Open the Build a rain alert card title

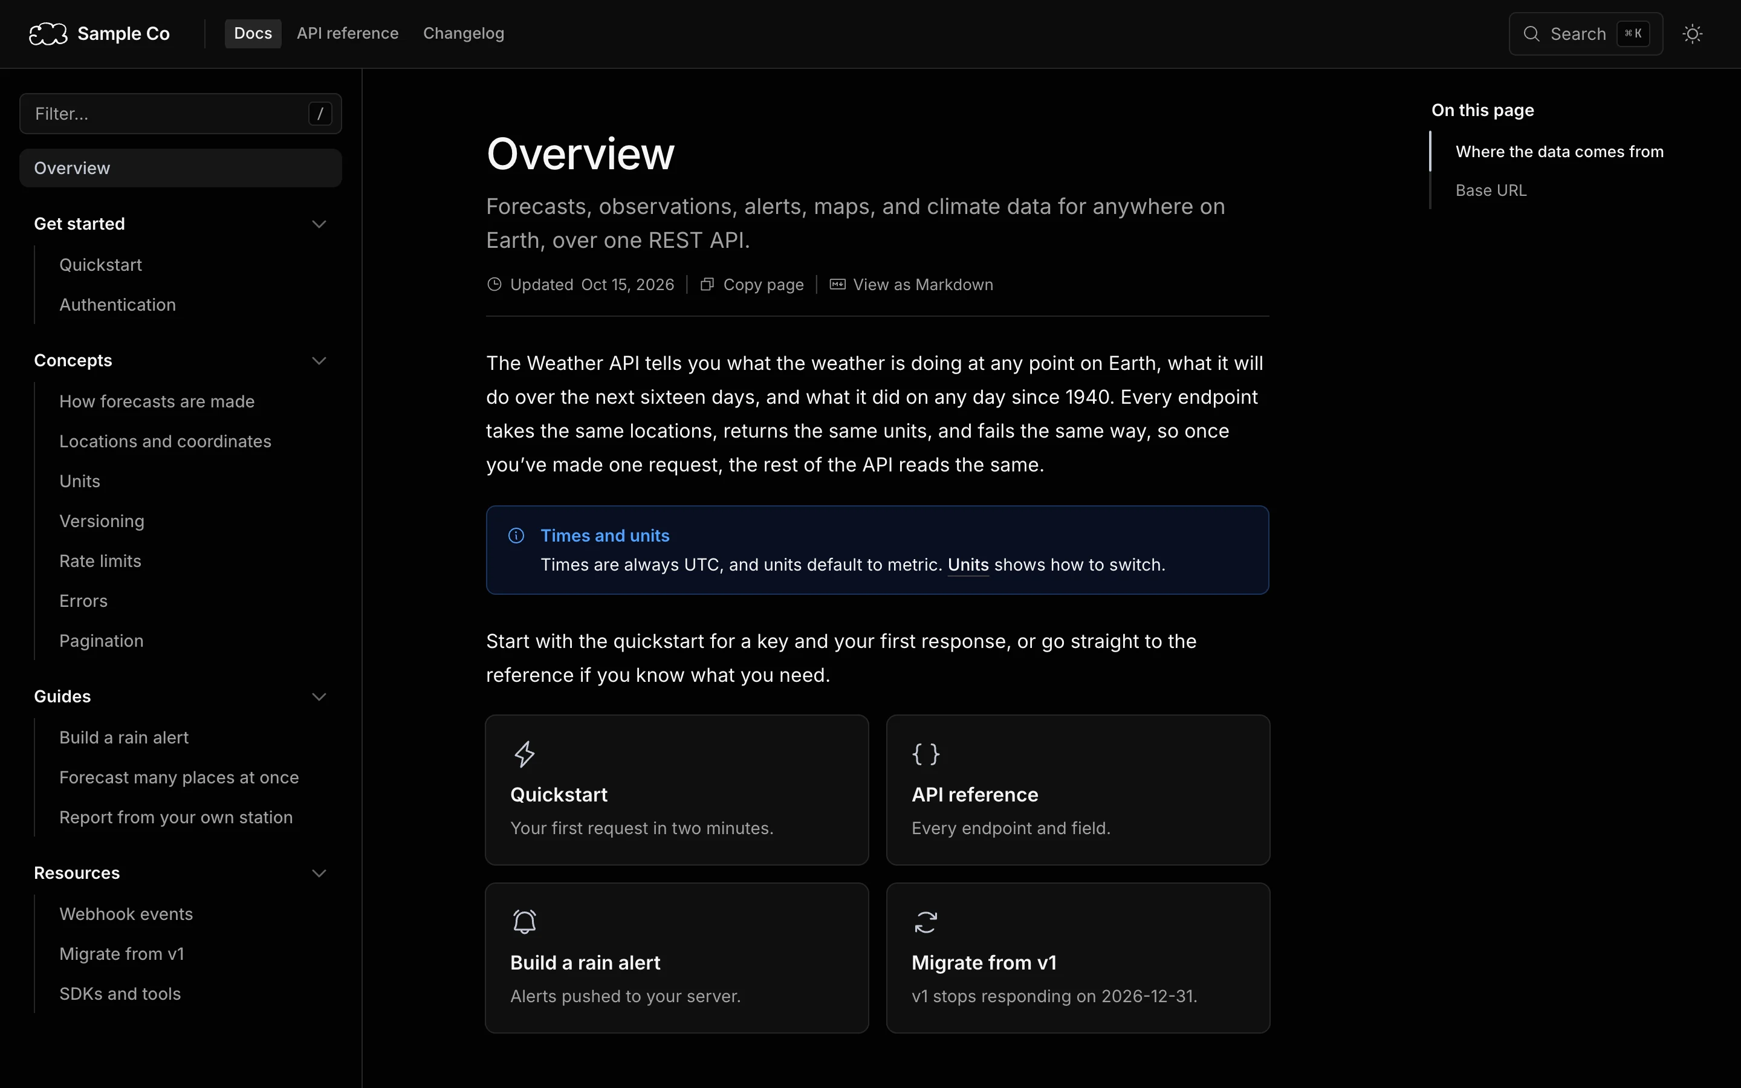[585, 963]
